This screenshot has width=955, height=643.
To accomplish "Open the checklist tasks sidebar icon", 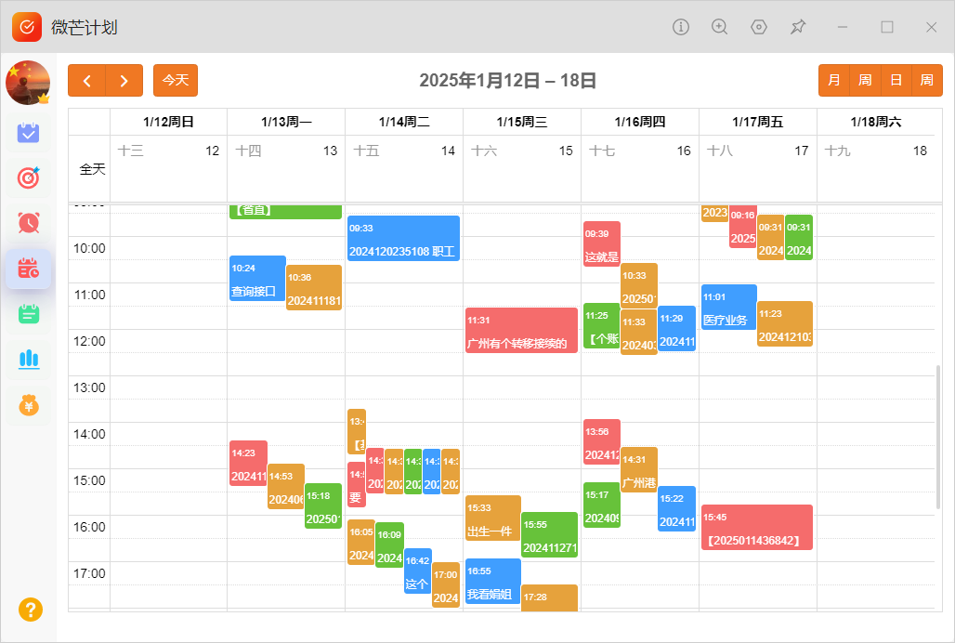I will tap(29, 133).
